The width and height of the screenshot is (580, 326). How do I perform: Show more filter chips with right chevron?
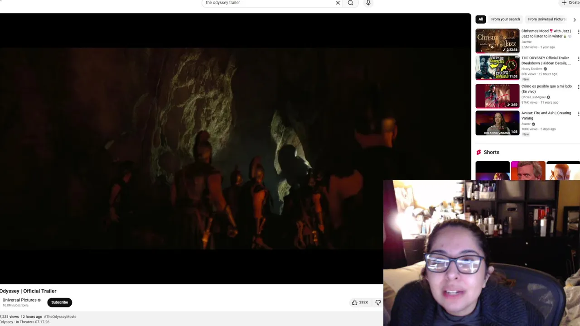575,19
